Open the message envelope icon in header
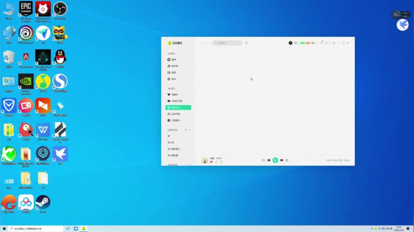This screenshot has height=232, width=414. (313, 43)
